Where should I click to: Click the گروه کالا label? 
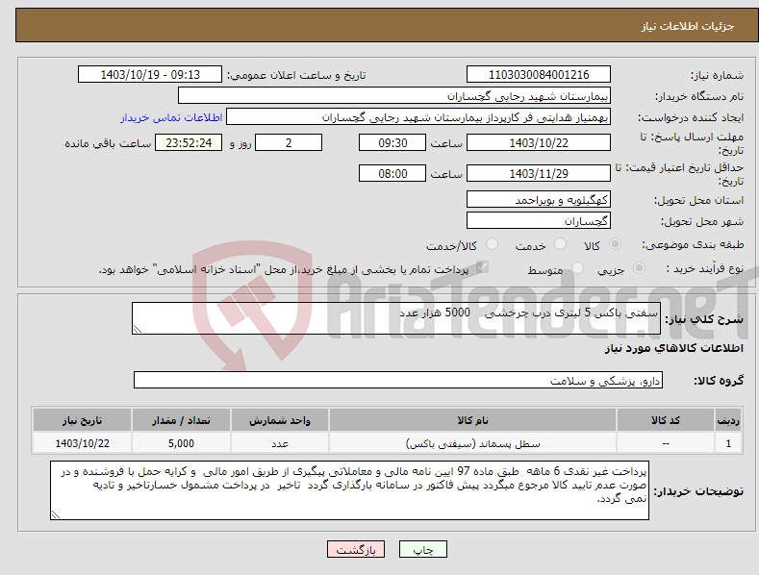tap(719, 381)
